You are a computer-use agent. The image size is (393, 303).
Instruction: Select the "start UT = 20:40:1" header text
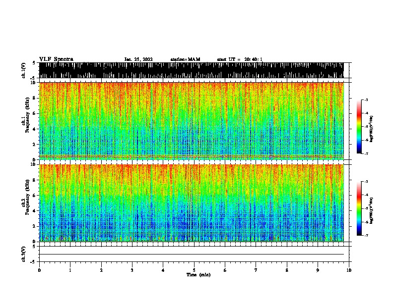[240, 59]
